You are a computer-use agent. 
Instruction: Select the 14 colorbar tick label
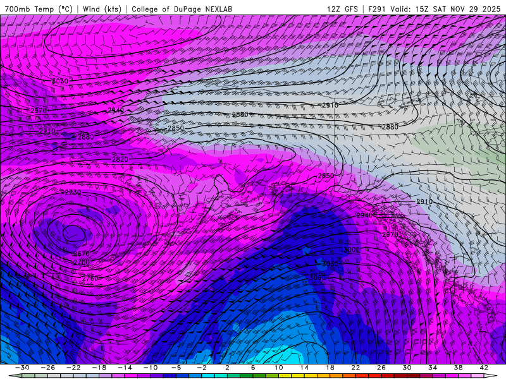[x=304, y=368]
